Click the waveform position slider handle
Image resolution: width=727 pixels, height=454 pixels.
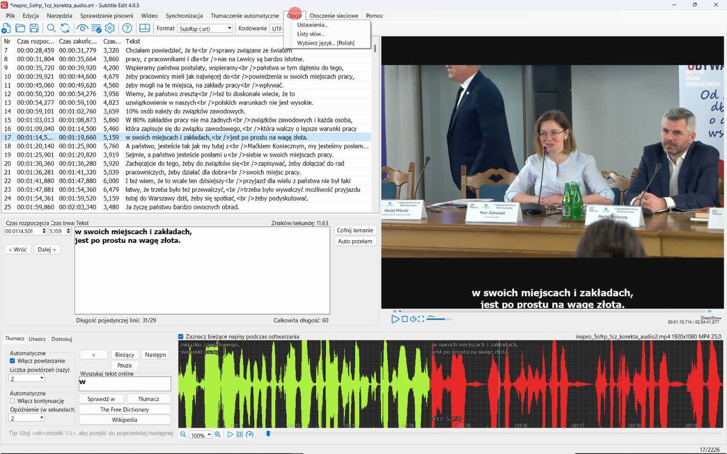click(268, 434)
